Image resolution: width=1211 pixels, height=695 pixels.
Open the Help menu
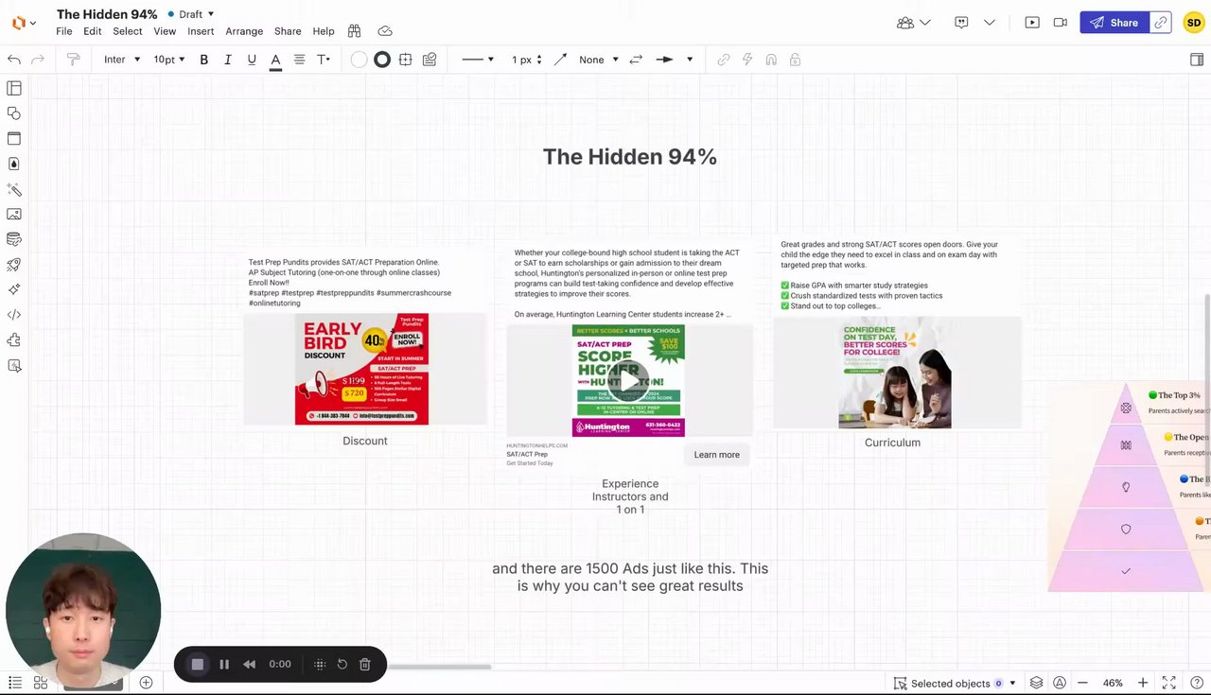[324, 31]
